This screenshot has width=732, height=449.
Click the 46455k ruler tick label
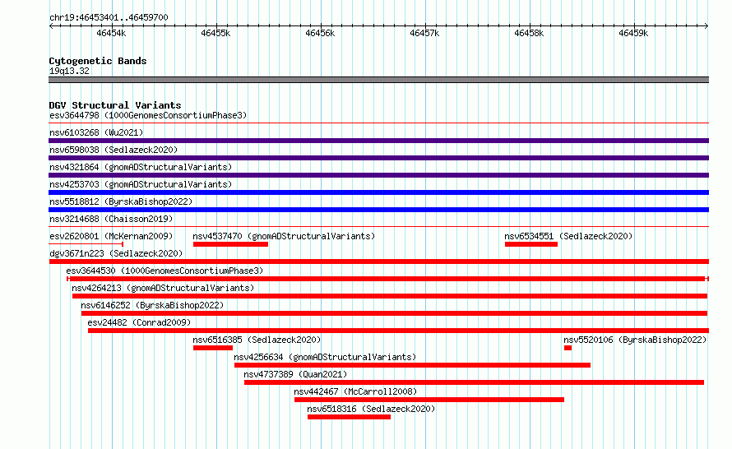[215, 33]
